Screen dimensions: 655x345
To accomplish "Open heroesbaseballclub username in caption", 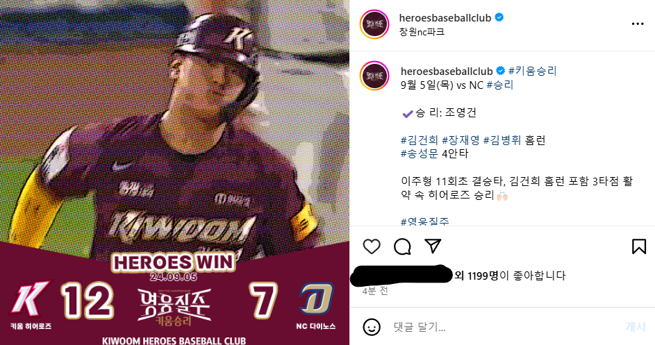I will [x=447, y=71].
